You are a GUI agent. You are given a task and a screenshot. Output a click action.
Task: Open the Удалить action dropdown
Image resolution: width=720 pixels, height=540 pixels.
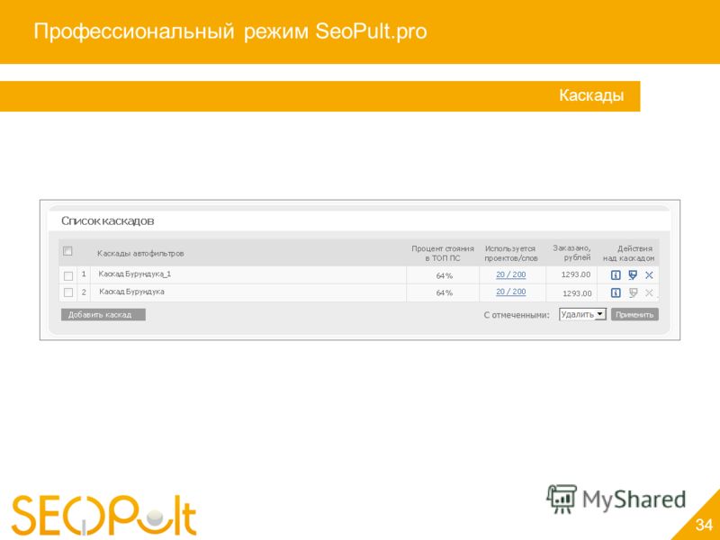582,314
